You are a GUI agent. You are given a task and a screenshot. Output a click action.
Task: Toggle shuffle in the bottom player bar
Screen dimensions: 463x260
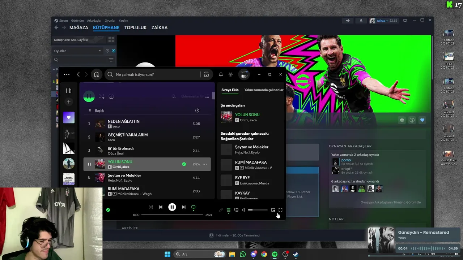coord(151,207)
